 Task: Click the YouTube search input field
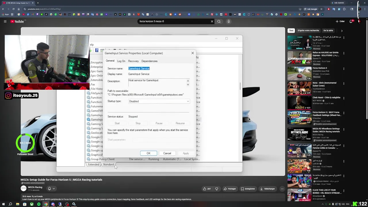pos(174,21)
